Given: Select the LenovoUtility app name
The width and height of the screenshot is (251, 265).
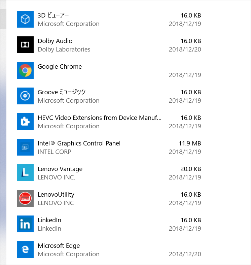Looking at the screenshot, I should coord(56,195).
